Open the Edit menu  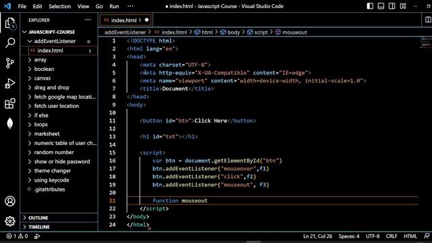pos(38,6)
